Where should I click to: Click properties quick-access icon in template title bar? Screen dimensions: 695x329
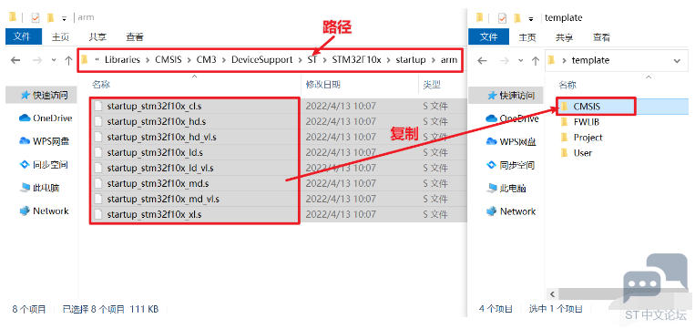[502, 18]
